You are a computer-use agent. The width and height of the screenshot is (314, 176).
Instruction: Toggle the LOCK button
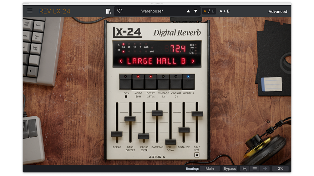point(125,82)
